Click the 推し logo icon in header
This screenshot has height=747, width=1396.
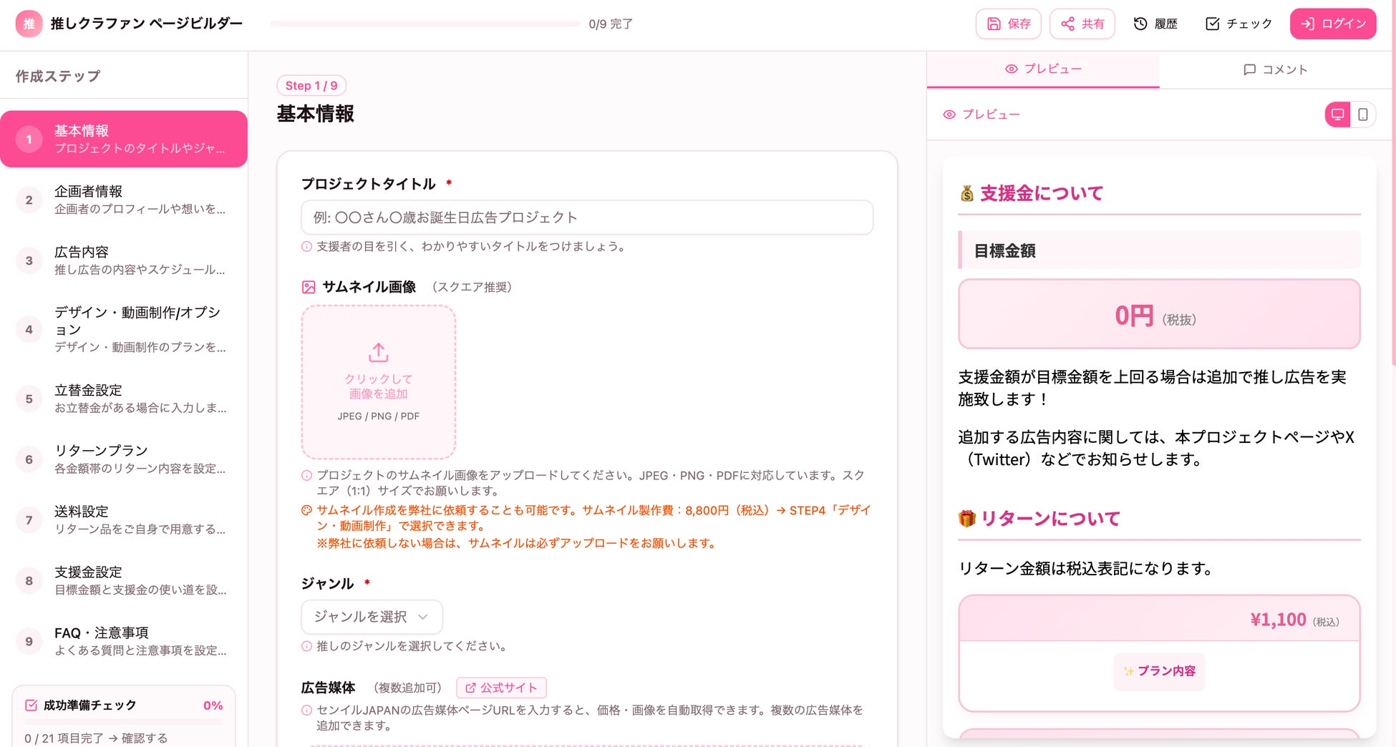coord(29,24)
